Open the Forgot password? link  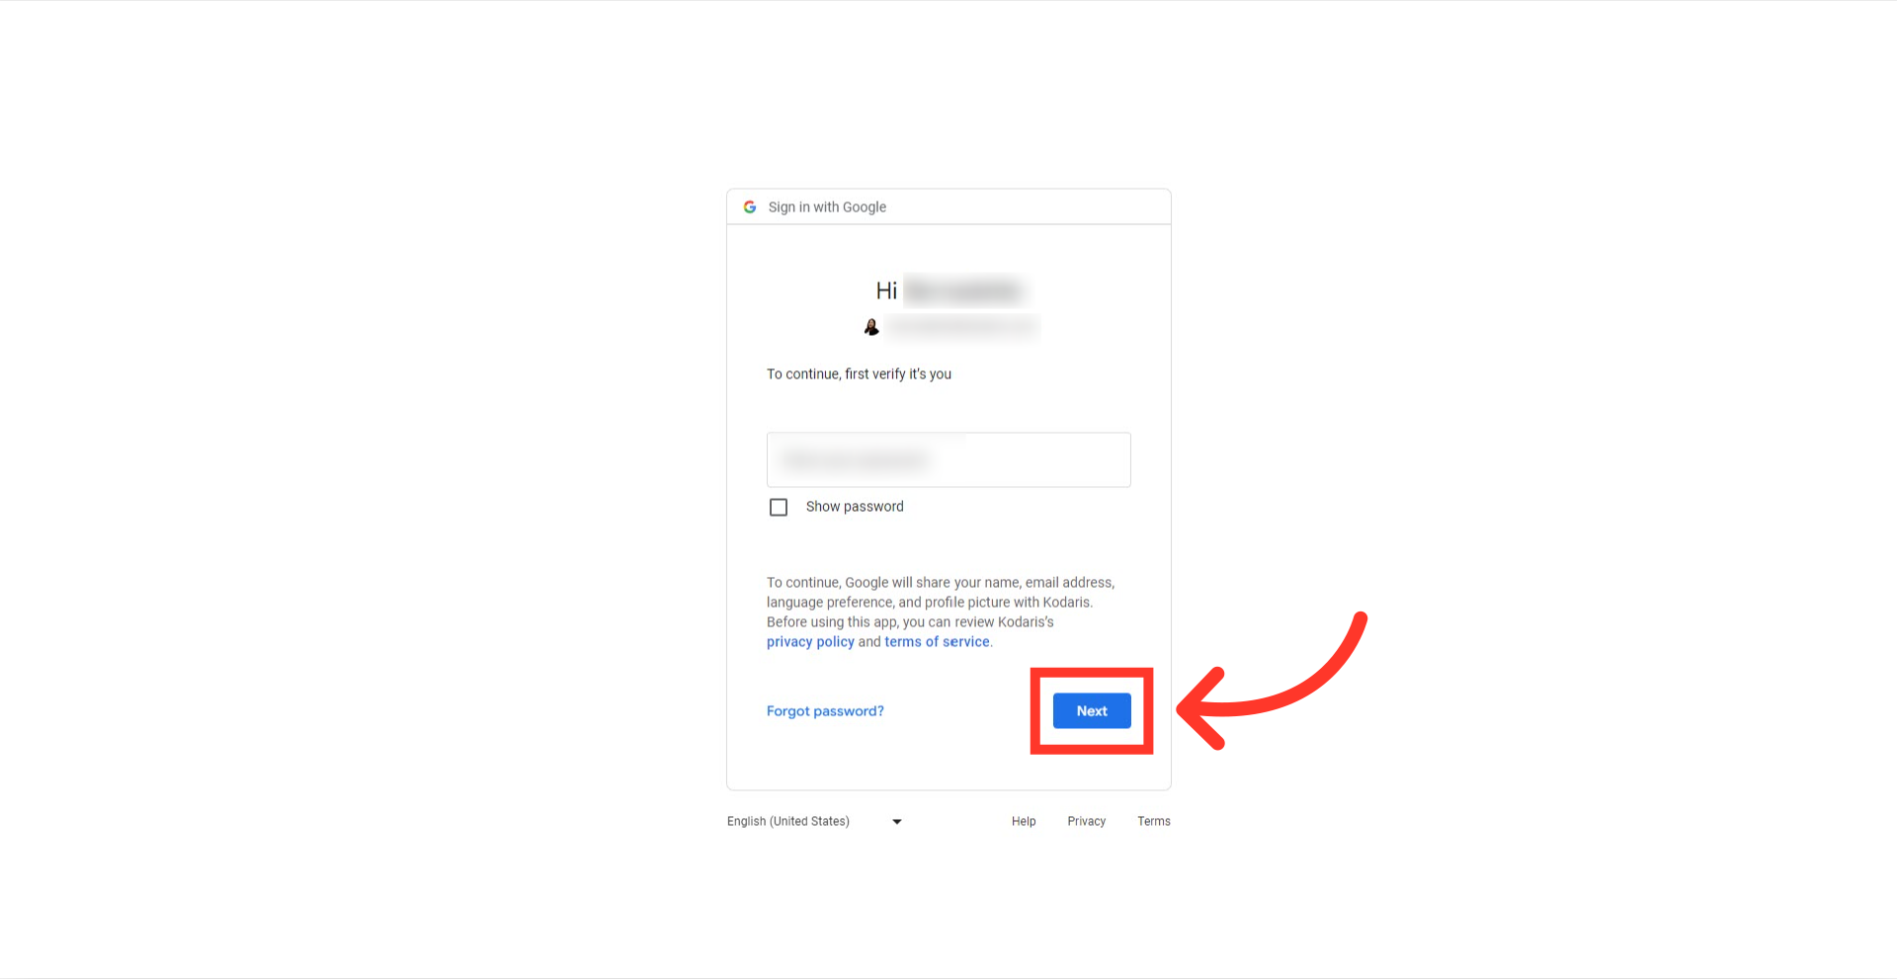(825, 710)
